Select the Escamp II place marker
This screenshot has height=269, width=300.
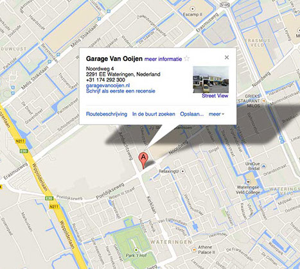pyautogui.click(x=193, y=9)
